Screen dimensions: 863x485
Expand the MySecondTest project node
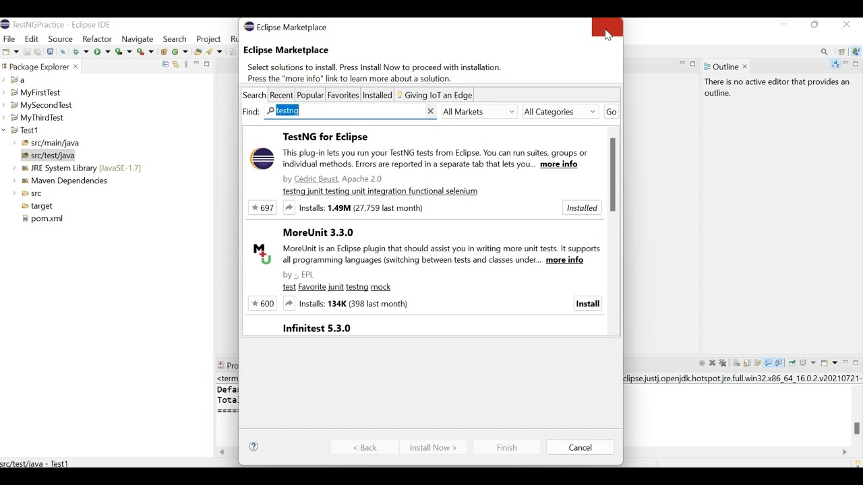click(4, 105)
